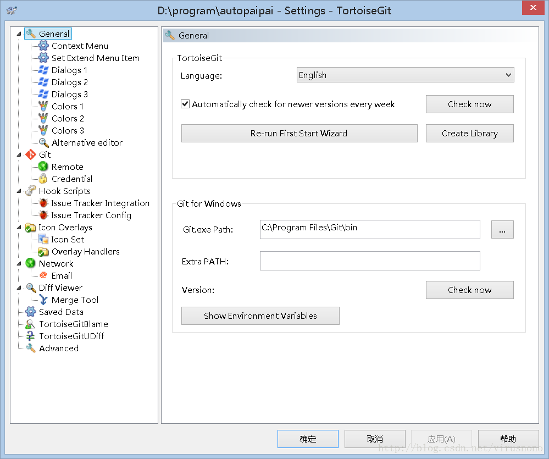
Task: Click the Hook Scripts icon
Action: click(31, 191)
